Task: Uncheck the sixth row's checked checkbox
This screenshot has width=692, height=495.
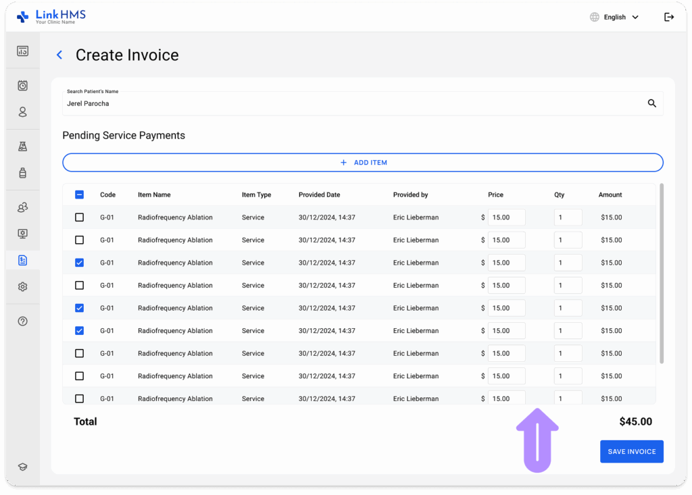Action: tap(80, 330)
